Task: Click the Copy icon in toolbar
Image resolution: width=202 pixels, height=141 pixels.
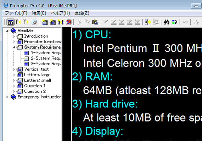Action: pos(87,22)
